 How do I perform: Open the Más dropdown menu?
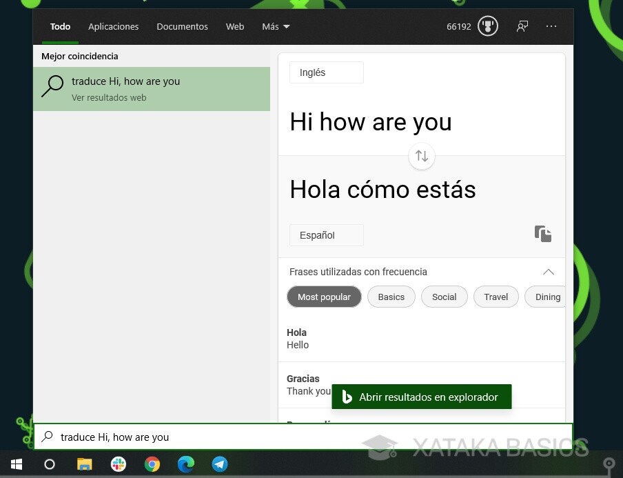pyautogui.click(x=275, y=26)
